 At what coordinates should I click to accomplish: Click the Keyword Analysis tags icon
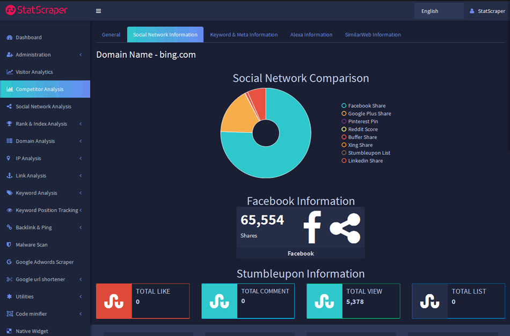[x=10, y=193]
